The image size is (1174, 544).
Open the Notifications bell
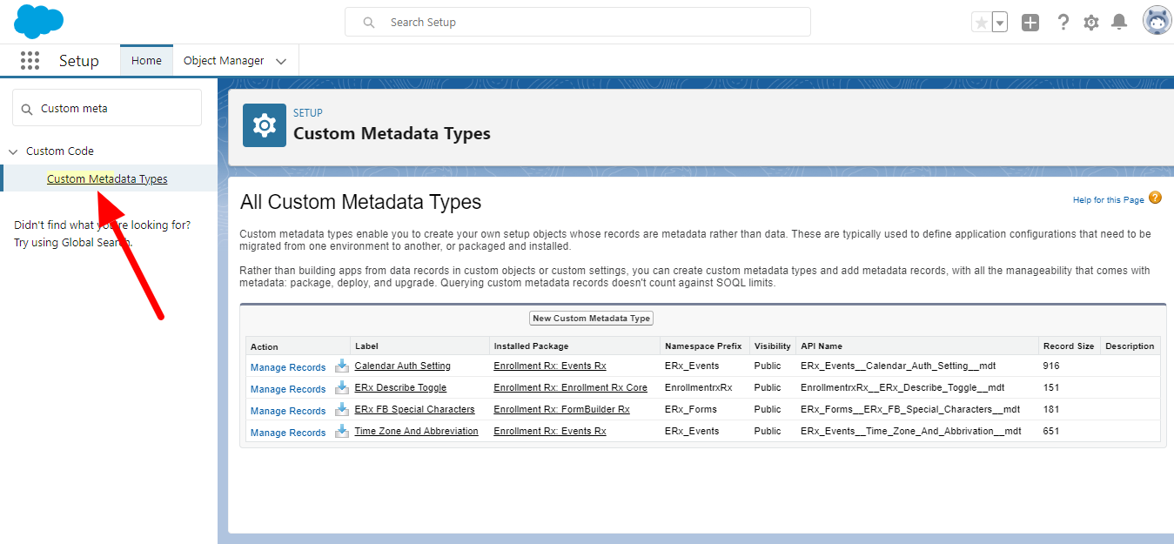pyautogui.click(x=1120, y=23)
